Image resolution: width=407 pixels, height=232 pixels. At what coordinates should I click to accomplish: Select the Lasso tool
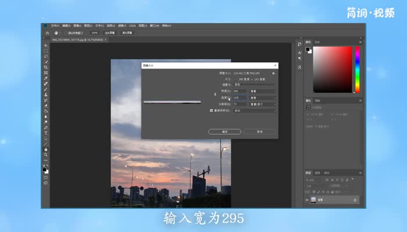tap(46, 56)
